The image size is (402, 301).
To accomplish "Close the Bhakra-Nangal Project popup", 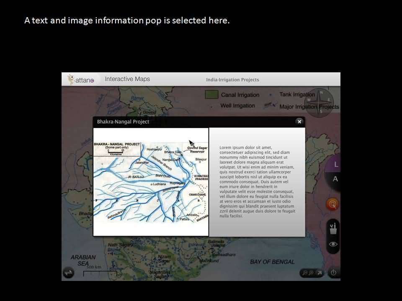I will 299,122.
